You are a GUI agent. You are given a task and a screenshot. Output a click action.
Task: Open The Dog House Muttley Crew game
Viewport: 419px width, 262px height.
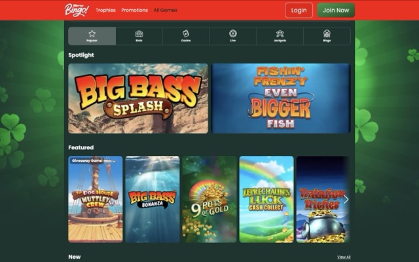click(x=96, y=199)
